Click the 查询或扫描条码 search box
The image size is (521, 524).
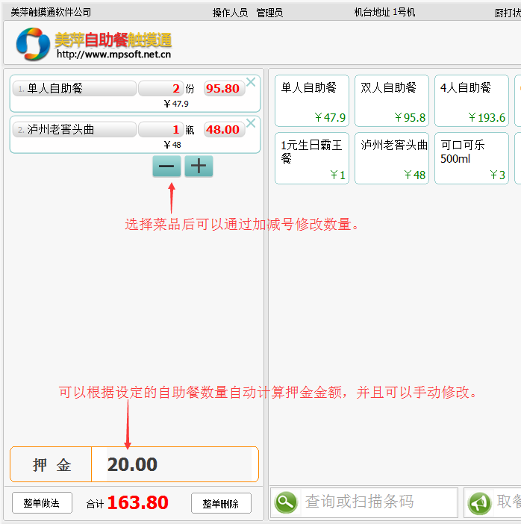tap(378, 502)
